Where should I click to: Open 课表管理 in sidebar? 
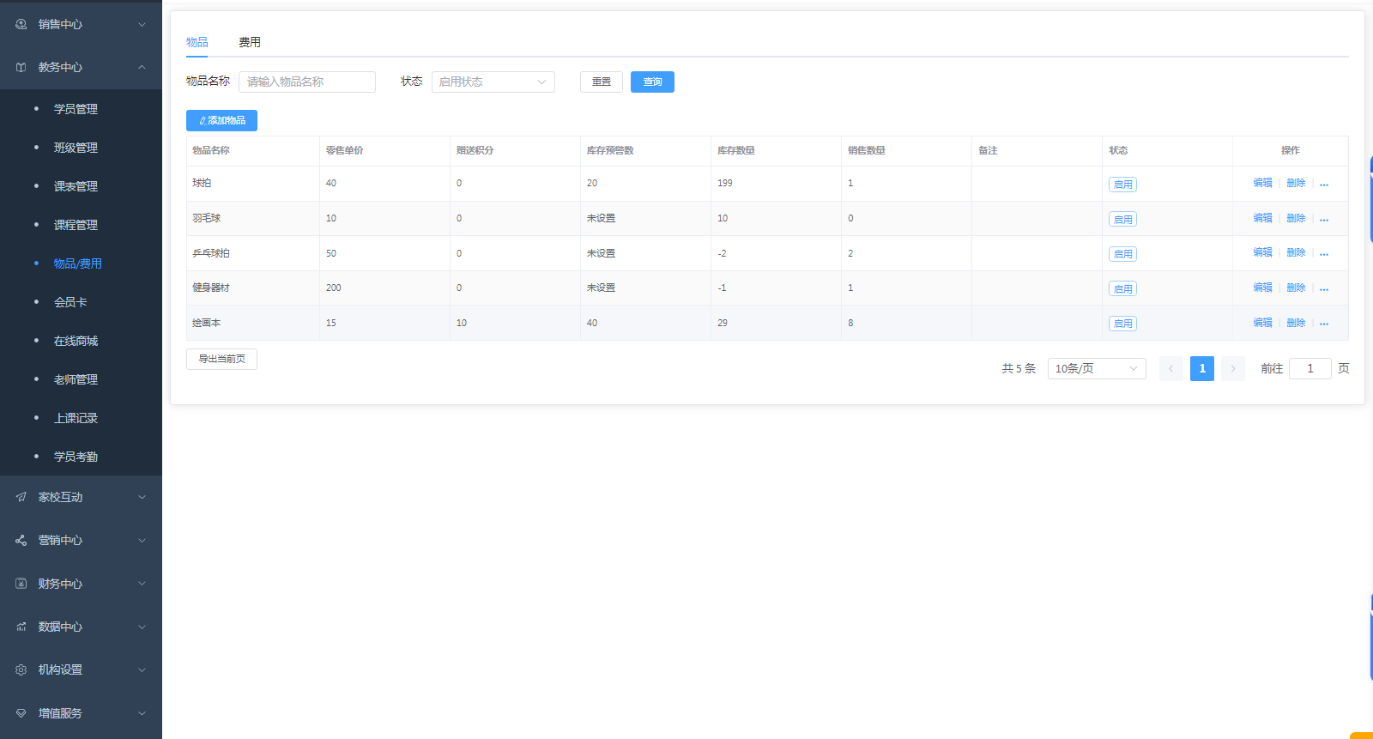pos(76,186)
